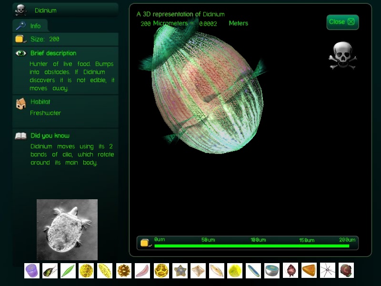The image size is (381, 286).
Task: Select the pink crescent-shaped organism icon
Action: click(x=142, y=270)
